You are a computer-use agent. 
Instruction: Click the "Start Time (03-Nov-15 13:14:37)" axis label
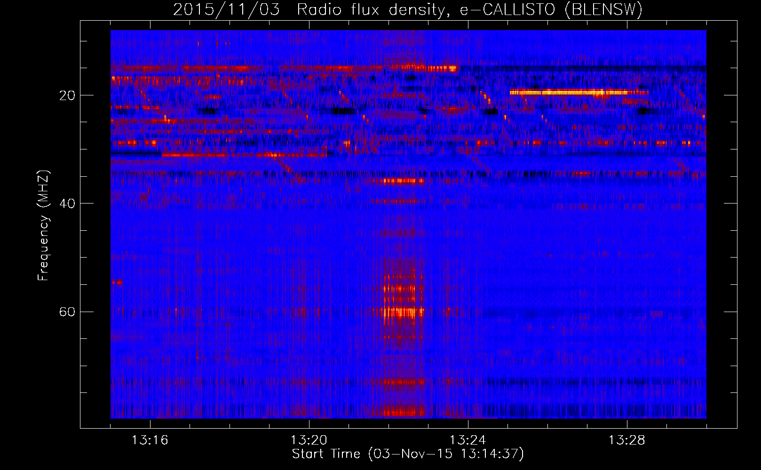pyautogui.click(x=408, y=454)
